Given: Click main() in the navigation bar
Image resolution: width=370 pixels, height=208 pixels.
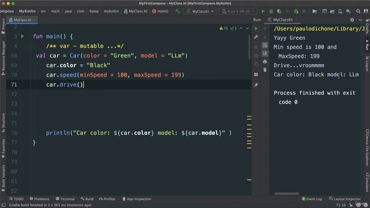Looking at the screenshot, I should pyautogui.click(x=160, y=11).
